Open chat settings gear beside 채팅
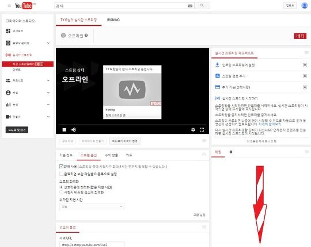Image resolution: width=311 pixels, height=247 pixels. coord(231,152)
